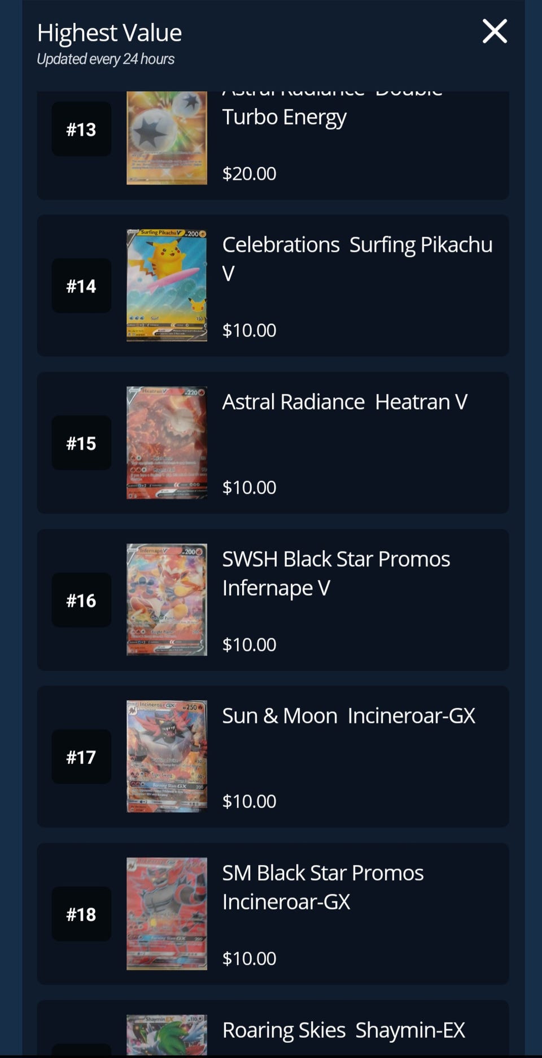Click the $20.00 price of Turbo Energy
This screenshot has height=1058, width=542.
point(249,174)
